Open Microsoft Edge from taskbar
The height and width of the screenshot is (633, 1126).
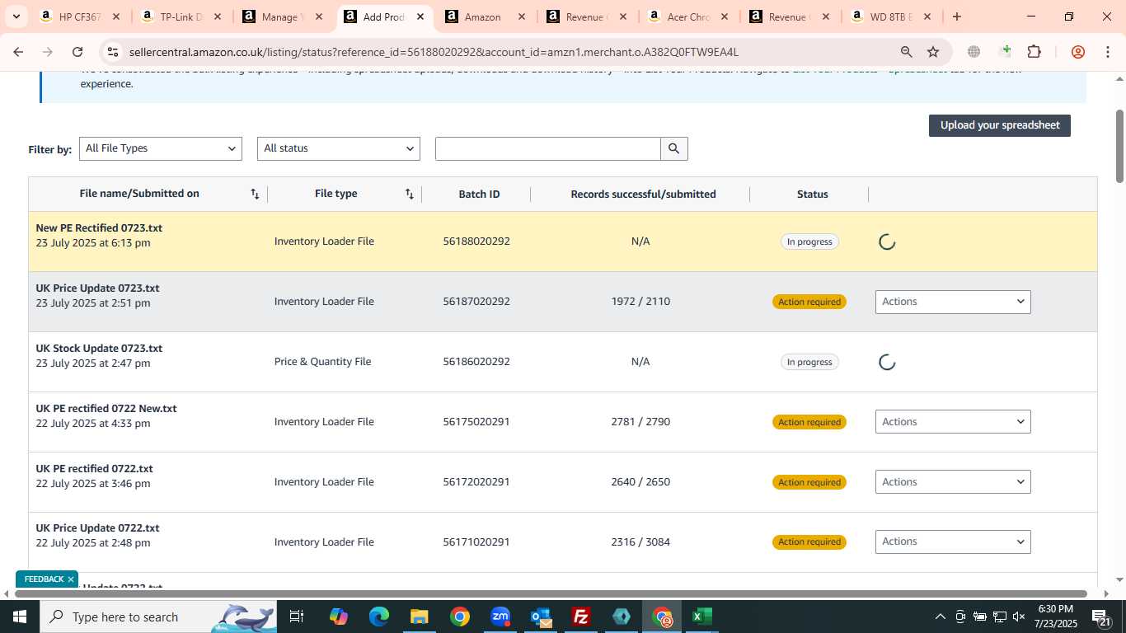click(x=379, y=617)
